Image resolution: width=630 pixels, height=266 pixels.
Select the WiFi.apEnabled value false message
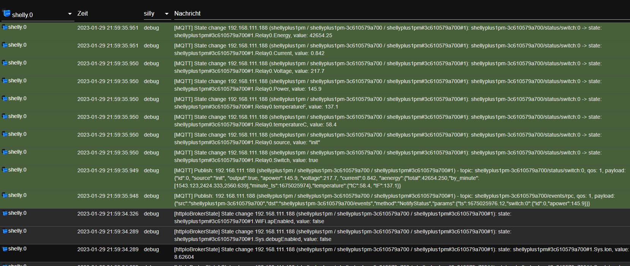coord(343,217)
